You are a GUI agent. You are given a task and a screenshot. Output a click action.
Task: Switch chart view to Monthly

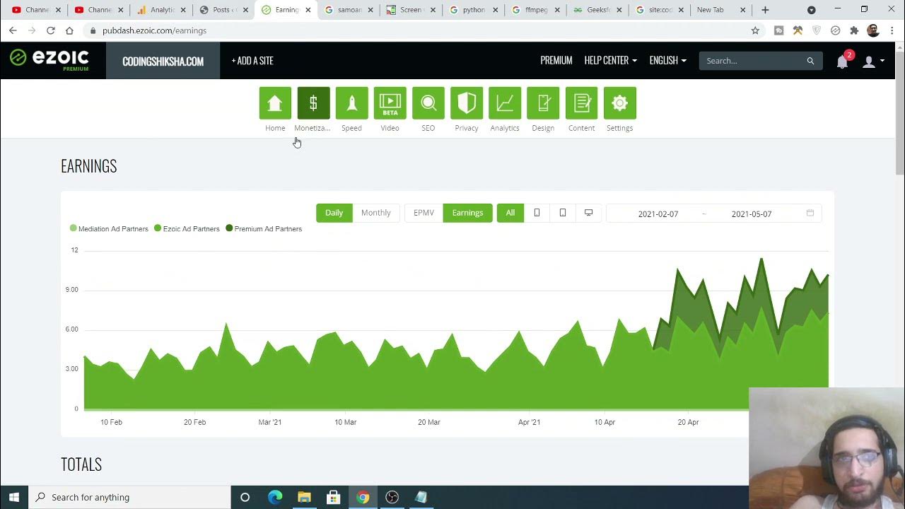pyautogui.click(x=375, y=213)
